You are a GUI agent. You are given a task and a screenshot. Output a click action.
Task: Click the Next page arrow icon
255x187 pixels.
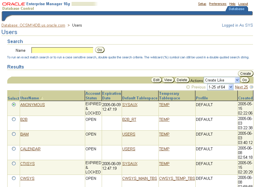click(252, 87)
